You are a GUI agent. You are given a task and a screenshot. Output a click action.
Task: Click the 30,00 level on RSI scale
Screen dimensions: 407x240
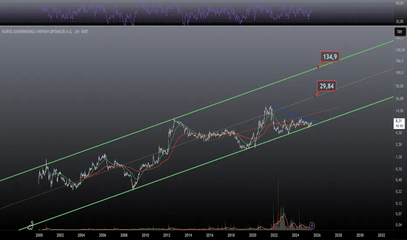tap(400, 21)
